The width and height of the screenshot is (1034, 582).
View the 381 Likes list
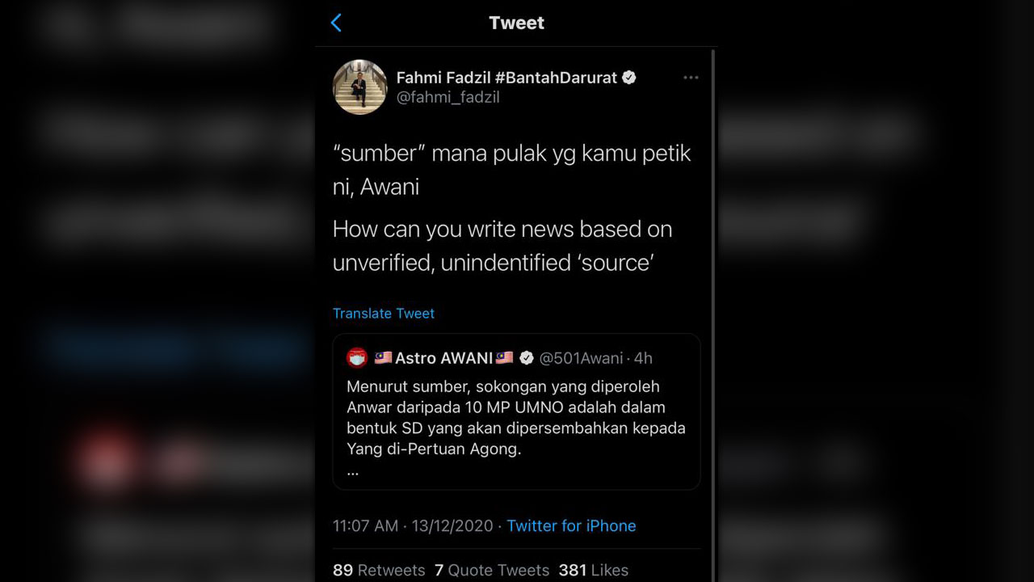point(593,570)
